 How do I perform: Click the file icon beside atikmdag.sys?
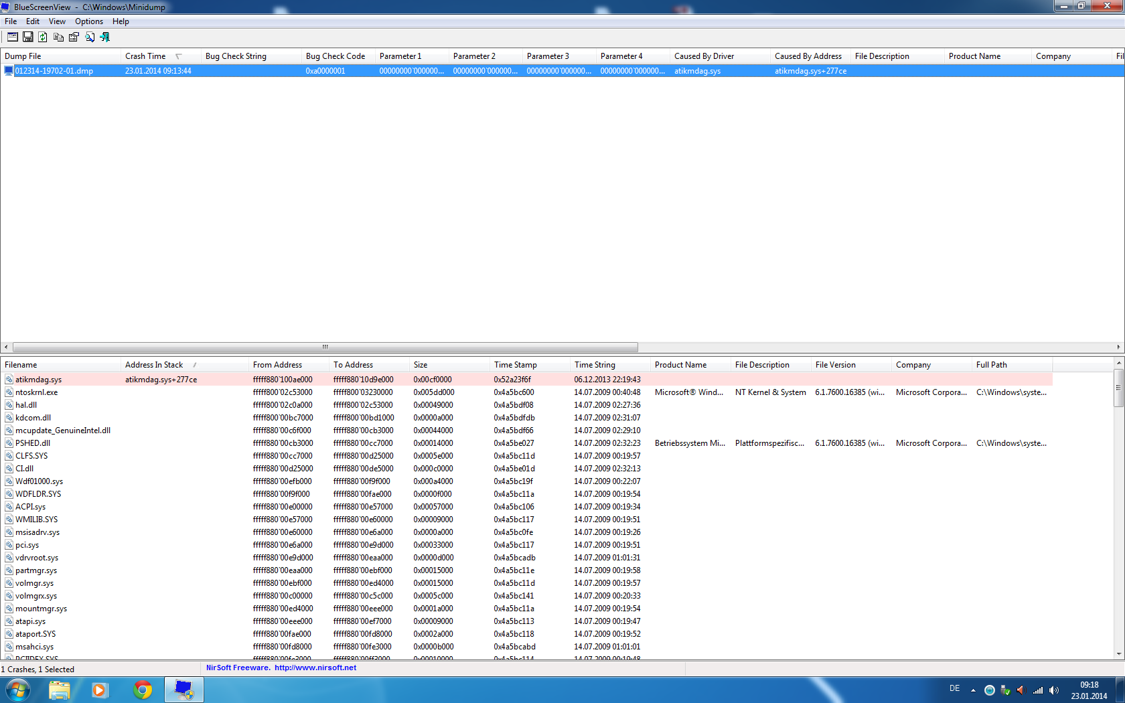(x=9, y=380)
